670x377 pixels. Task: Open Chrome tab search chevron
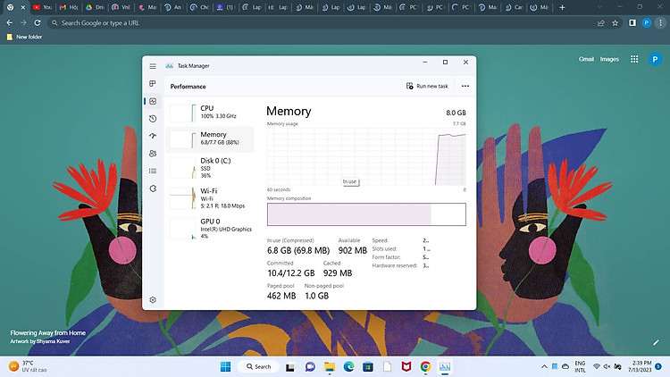tap(600, 7)
